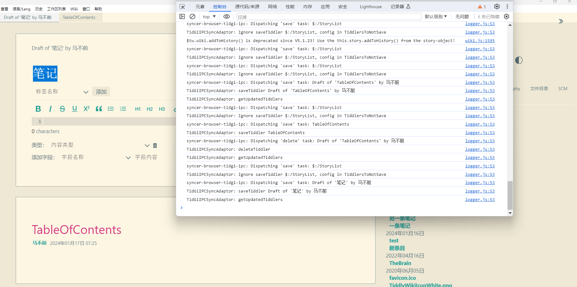The width and height of the screenshot is (577, 287).
Task: Open the 历史 menu
Action: click(x=39, y=9)
